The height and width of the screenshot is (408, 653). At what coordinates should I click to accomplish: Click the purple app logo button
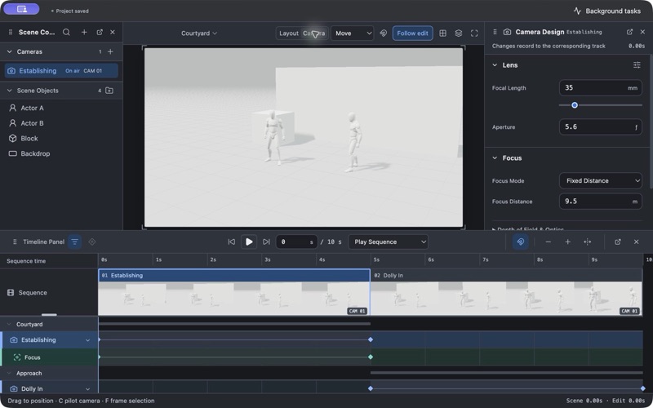22,9
